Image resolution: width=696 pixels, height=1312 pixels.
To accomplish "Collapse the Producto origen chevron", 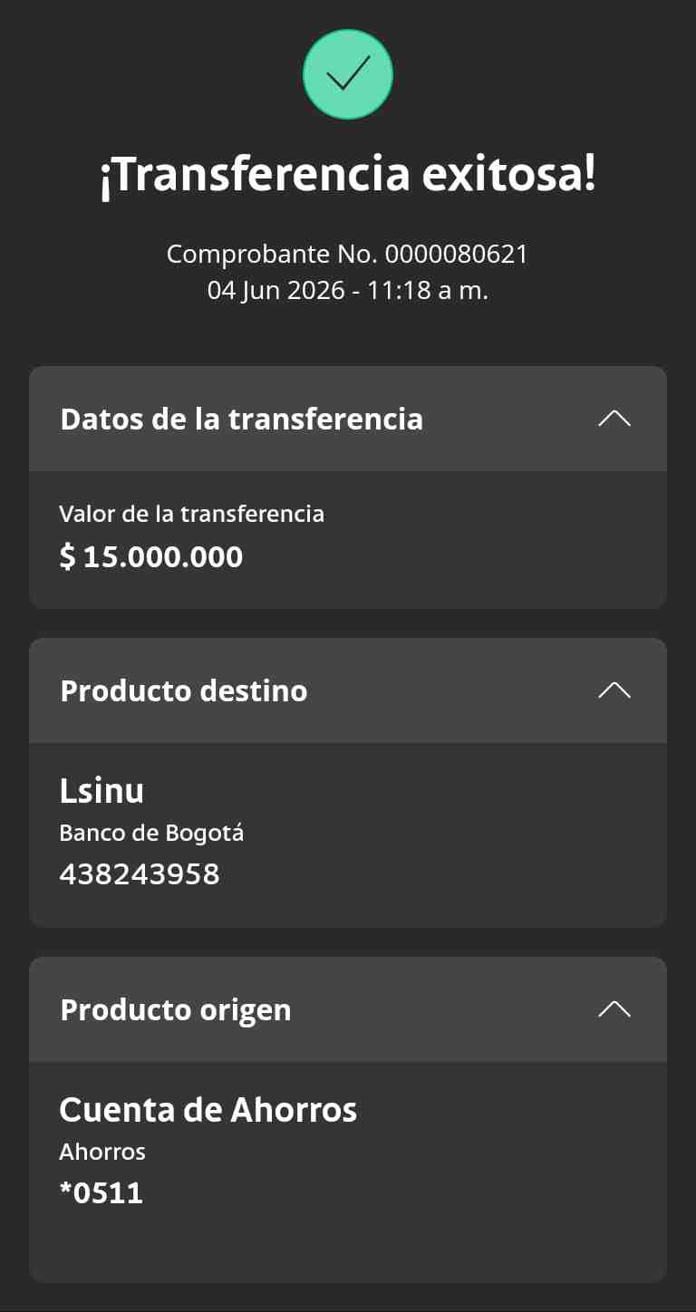I will click(x=614, y=1009).
